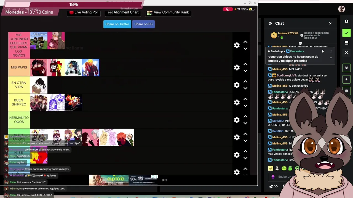Click Fandestarv name in pinned message
The height and width of the screenshot is (198, 353).
[x=297, y=51]
